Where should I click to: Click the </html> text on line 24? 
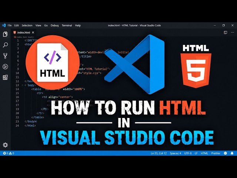point(30,125)
